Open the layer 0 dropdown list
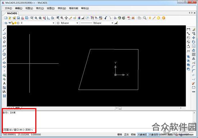This screenshot has height=138, width=198. (53, 23)
